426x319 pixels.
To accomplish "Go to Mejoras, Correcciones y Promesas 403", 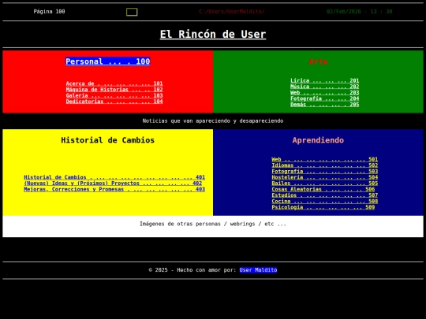I will [x=114, y=189].
